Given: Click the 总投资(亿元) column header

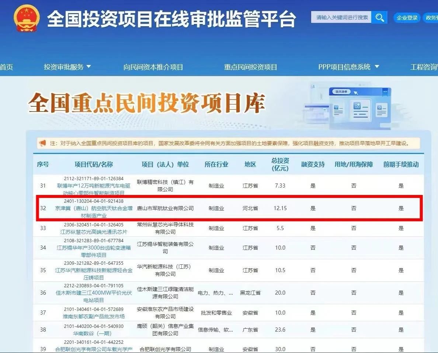Looking at the screenshot, I should point(280,164).
